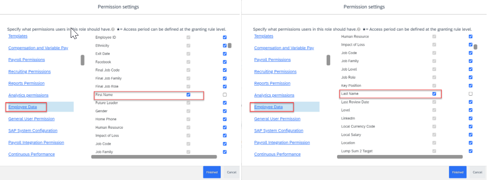Check the First Name edit checkbox, left panel
This screenshot has height=180, width=487.
(225, 95)
